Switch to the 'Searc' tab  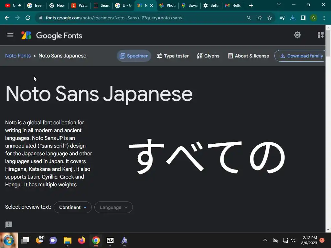click(x=101, y=5)
